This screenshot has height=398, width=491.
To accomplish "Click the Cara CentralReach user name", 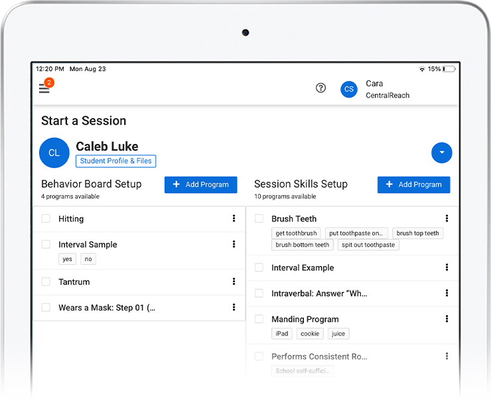I will (387, 90).
